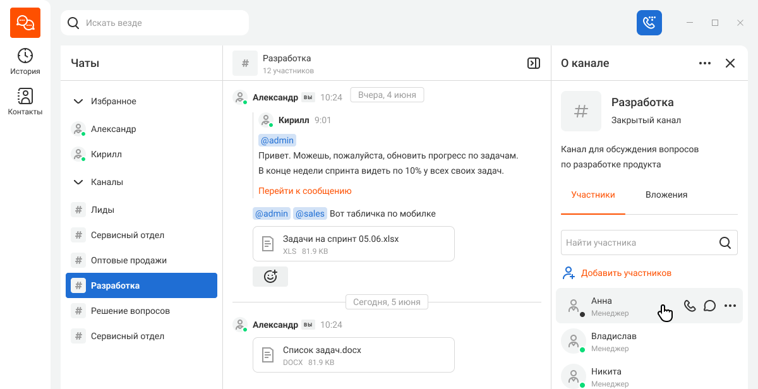Select the Участники tab
The height and width of the screenshot is (389, 758).
(x=593, y=194)
